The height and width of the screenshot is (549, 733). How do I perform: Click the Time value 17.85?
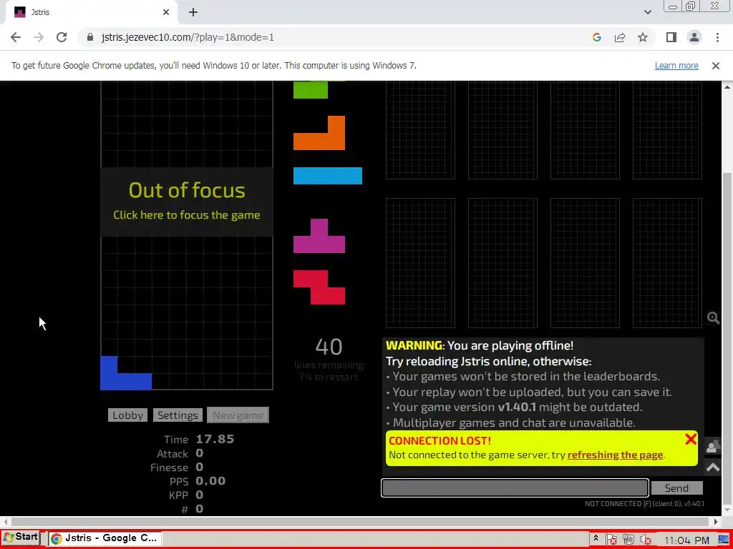point(215,440)
